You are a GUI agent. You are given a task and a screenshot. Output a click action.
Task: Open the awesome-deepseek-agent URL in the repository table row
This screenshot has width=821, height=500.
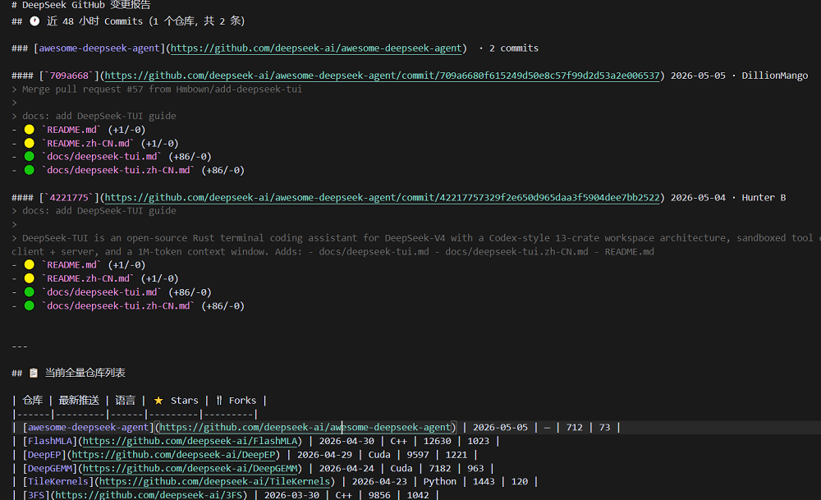tap(305, 427)
